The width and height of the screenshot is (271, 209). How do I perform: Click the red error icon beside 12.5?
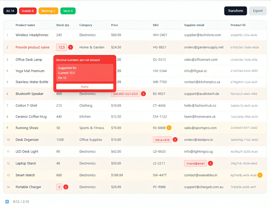(70, 47)
